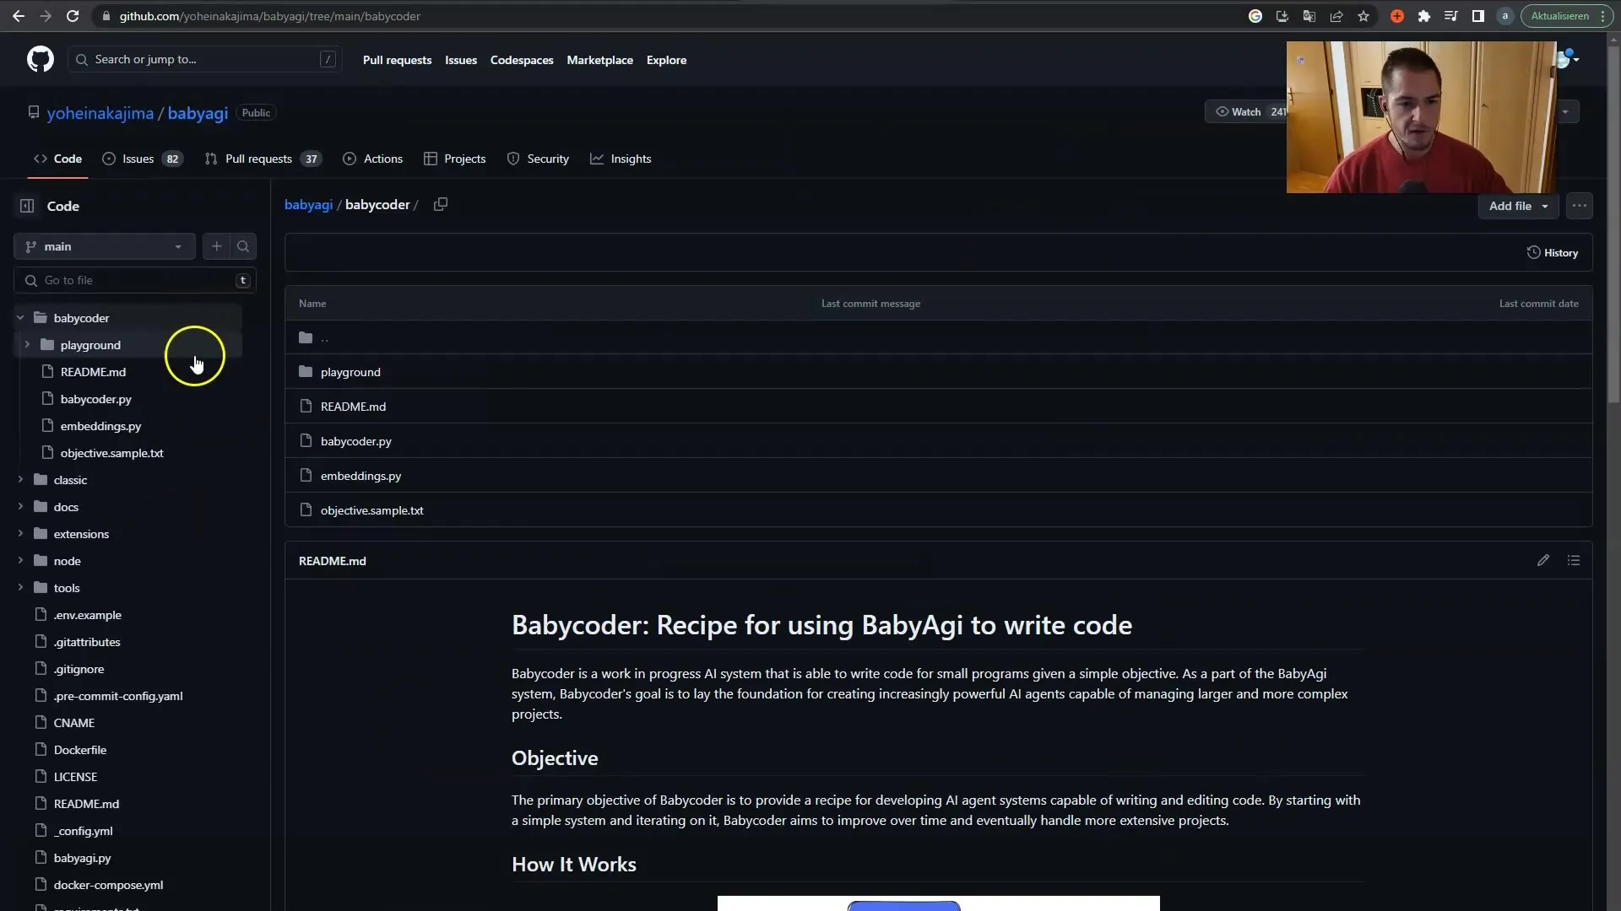The image size is (1621, 911).
Task: Click the Actions tab icon
Action: (350, 158)
